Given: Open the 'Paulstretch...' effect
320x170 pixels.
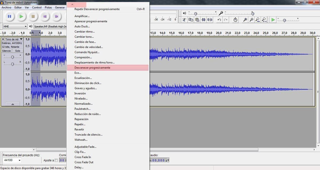Looking at the screenshot, I should click(108, 109).
